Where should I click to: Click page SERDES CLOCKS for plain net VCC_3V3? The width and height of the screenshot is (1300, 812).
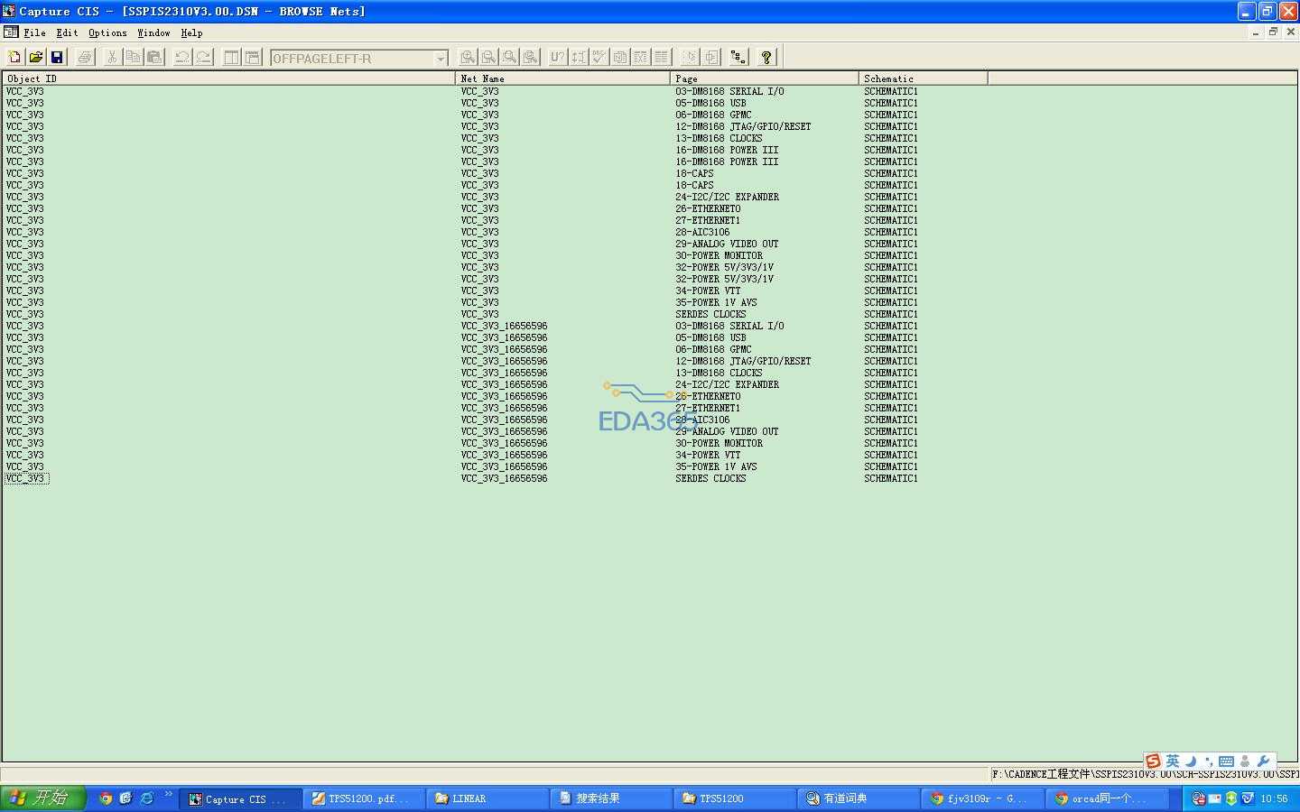point(710,314)
